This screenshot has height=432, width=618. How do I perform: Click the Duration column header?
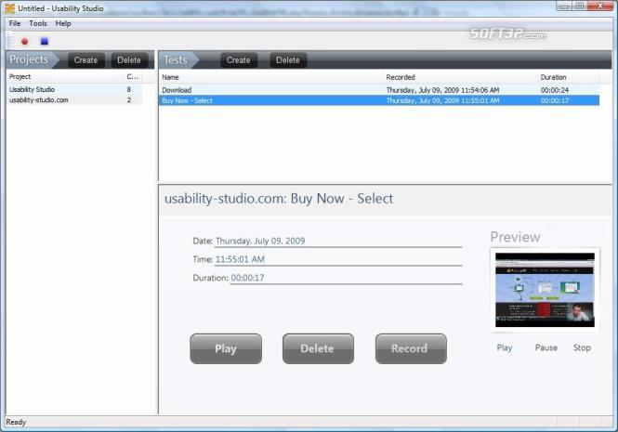point(568,77)
